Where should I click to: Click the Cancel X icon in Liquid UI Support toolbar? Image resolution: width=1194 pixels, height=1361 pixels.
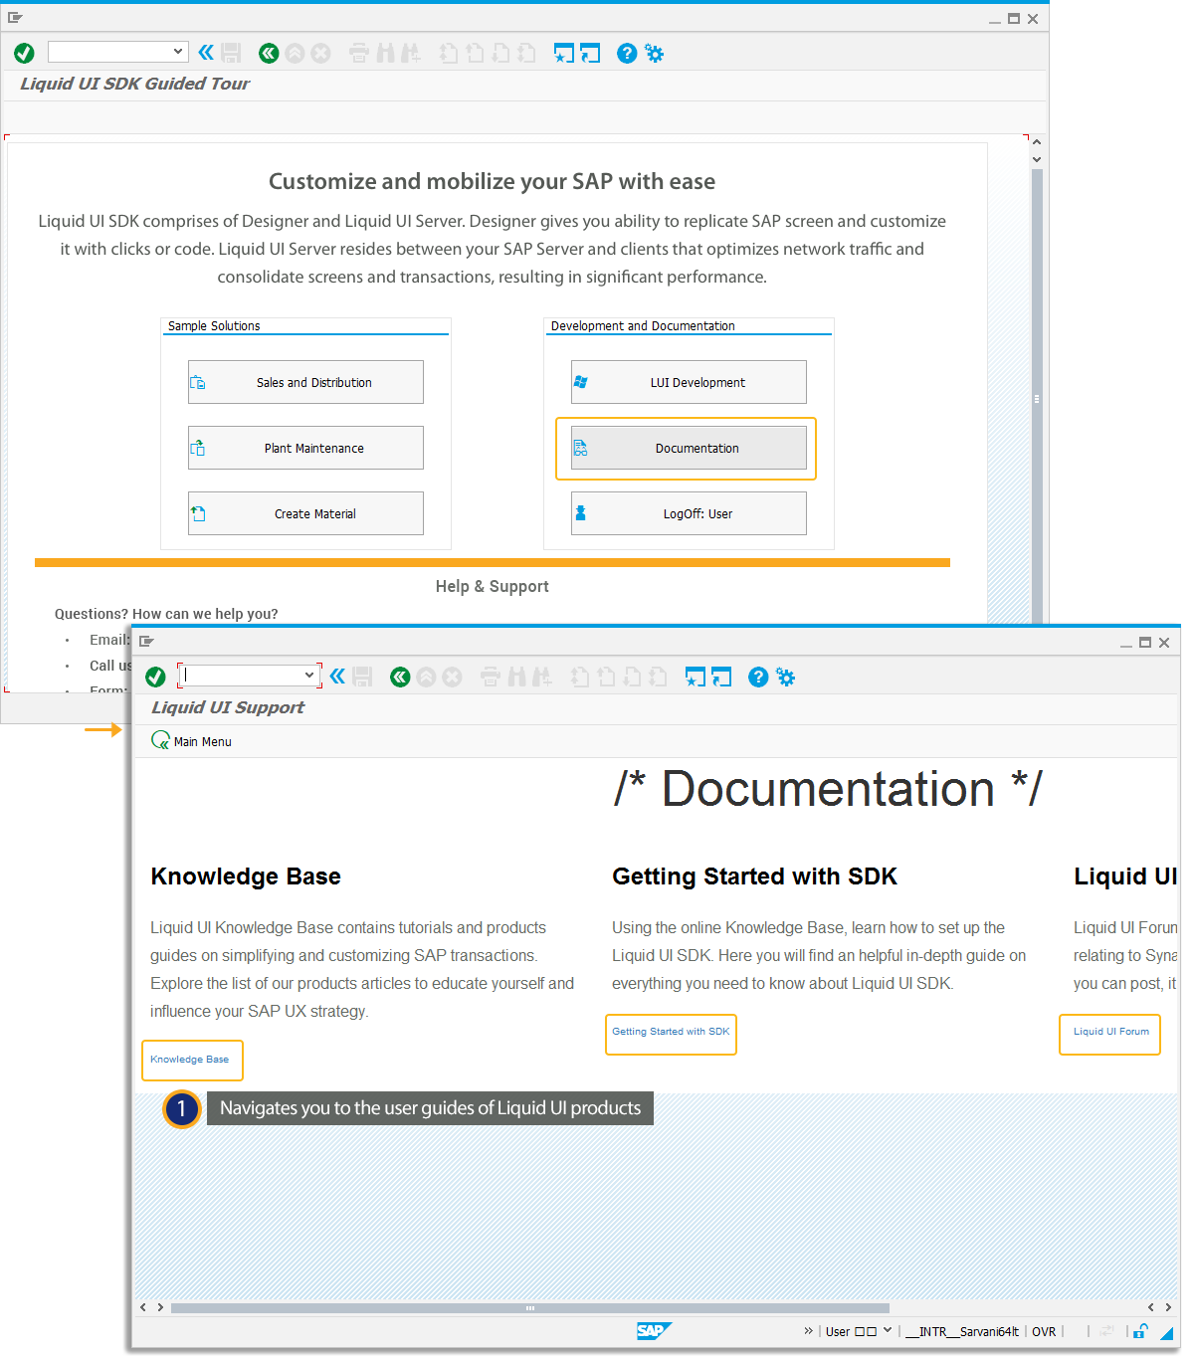tap(452, 678)
